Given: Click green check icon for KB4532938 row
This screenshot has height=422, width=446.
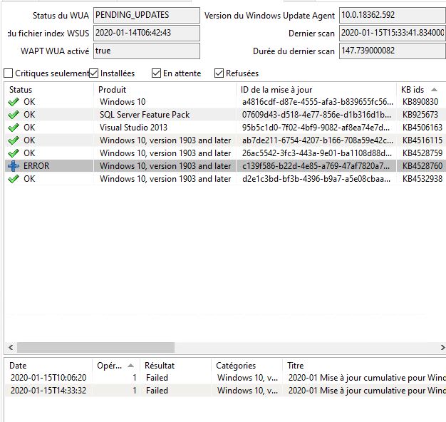Looking at the screenshot, I should pos(14,179).
